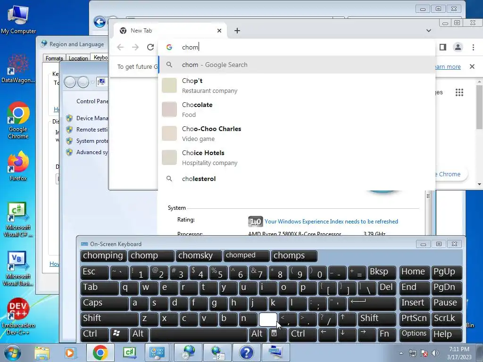Open Google Chrome desktop shortcut
Image resolution: width=483 pixels, height=362 pixels.
(18, 120)
